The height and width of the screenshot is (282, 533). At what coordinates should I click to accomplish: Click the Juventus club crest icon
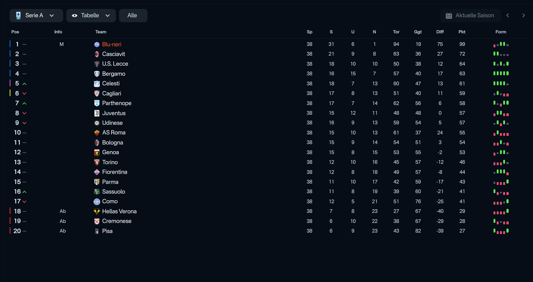(x=96, y=113)
